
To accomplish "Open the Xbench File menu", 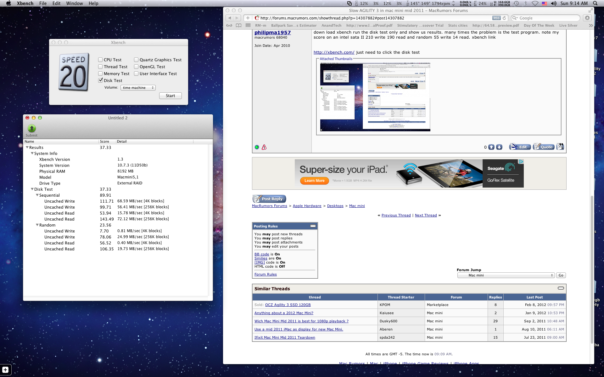I will tap(43, 3).
